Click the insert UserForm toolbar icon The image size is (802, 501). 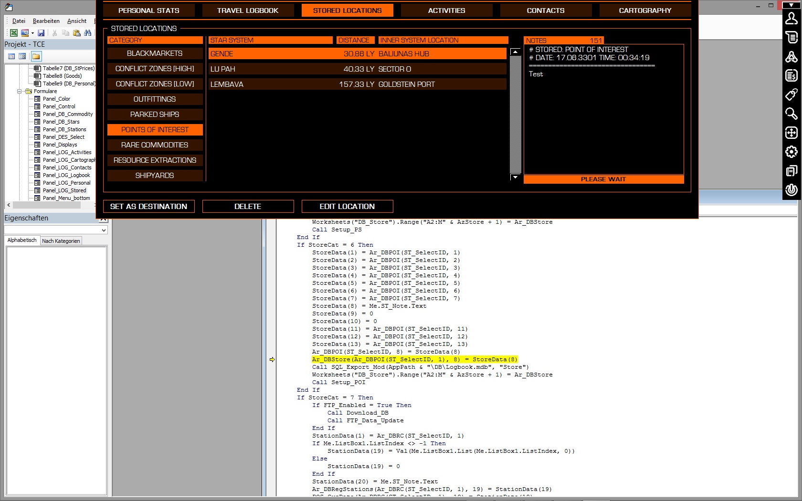coord(25,33)
